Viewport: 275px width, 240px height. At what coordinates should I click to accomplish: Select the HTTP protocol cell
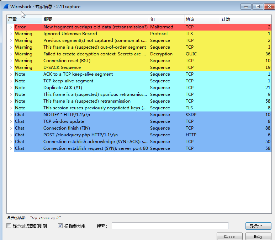(191, 135)
